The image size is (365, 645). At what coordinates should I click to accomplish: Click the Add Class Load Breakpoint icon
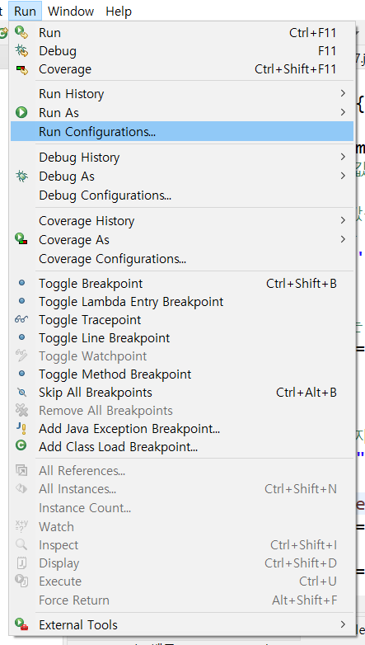pyautogui.click(x=21, y=446)
